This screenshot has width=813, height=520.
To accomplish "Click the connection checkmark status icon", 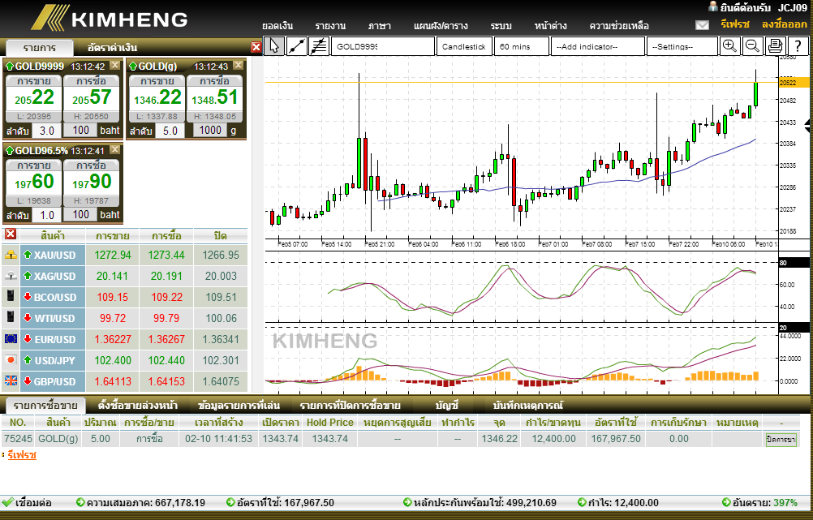I will point(7,502).
